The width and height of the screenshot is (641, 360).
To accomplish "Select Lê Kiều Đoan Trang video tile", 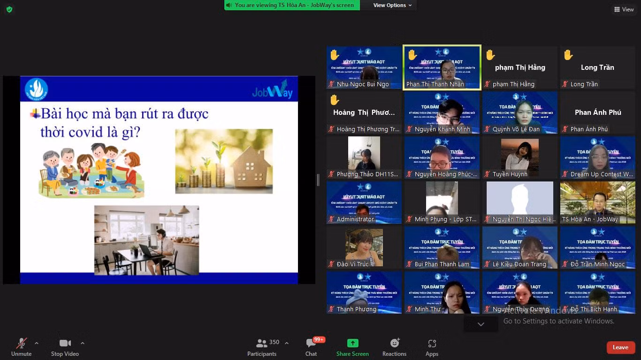I will pos(520,247).
